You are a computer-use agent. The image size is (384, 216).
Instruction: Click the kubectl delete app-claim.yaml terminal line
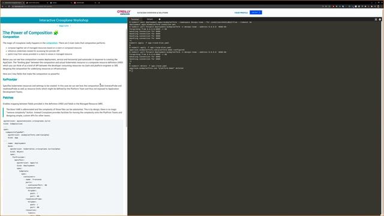148,66
